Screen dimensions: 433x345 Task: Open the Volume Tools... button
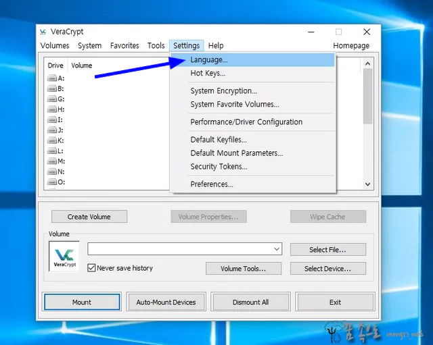tap(244, 269)
